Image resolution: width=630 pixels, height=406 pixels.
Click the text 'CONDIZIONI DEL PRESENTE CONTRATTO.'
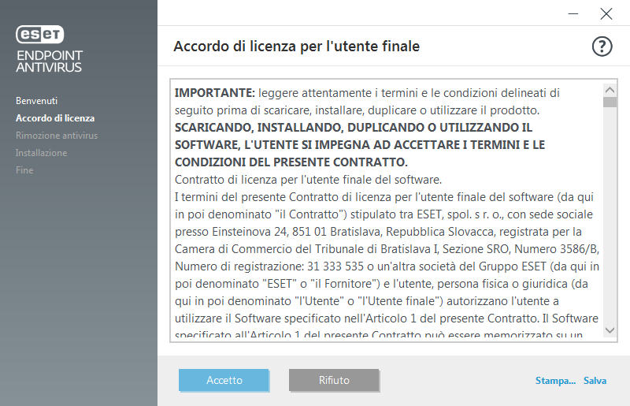point(291,162)
